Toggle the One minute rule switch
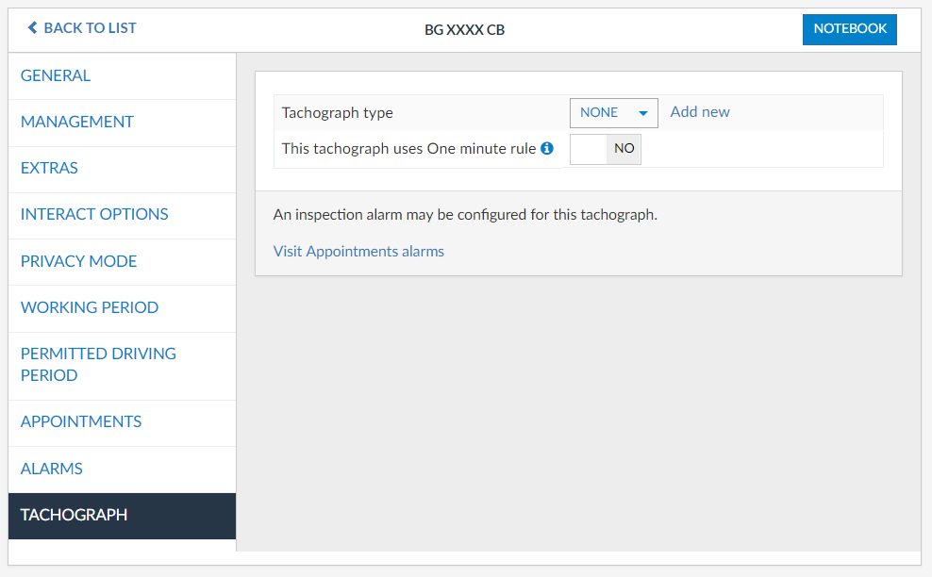 [x=605, y=148]
